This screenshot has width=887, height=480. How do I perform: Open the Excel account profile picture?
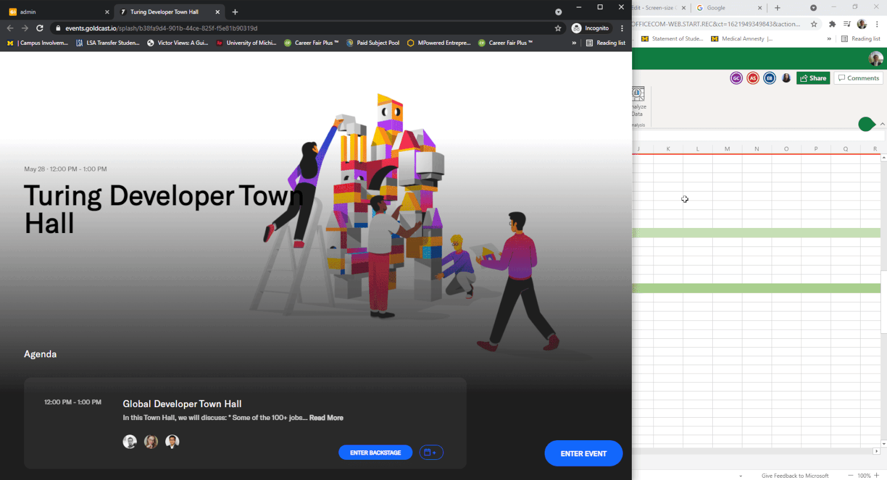pos(875,58)
